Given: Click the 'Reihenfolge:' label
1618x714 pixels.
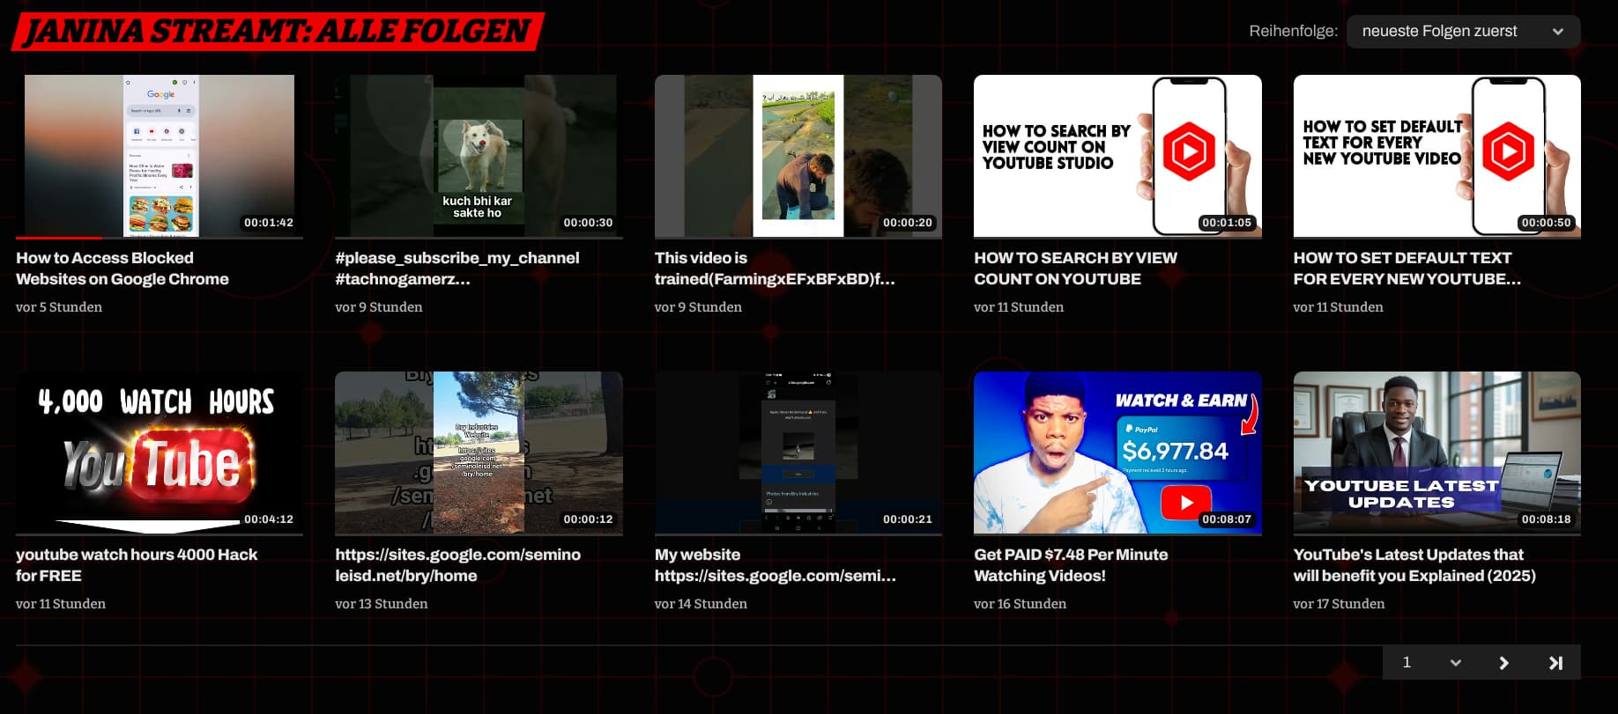Looking at the screenshot, I should tap(1293, 31).
